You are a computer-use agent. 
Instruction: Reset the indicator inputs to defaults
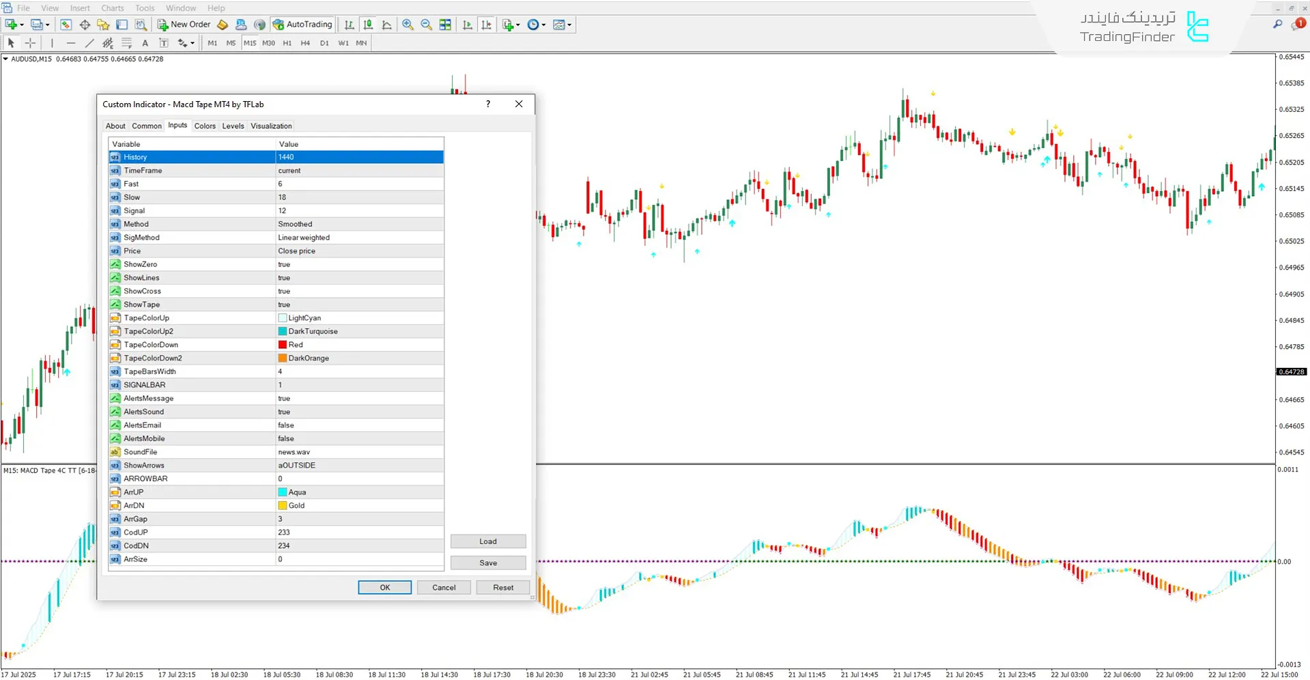tap(502, 587)
